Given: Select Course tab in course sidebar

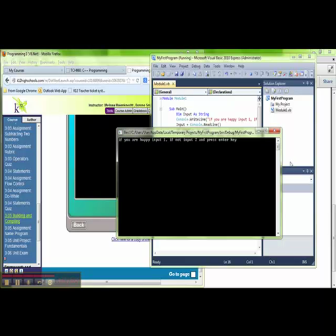Looking at the screenshot, I should click(12, 120).
